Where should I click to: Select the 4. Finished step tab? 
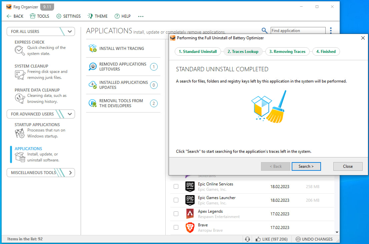(x=326, y=52)
